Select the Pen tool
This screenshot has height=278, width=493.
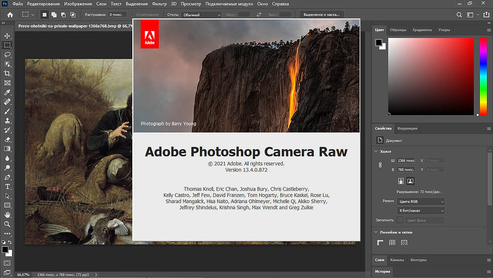[7, 177]
